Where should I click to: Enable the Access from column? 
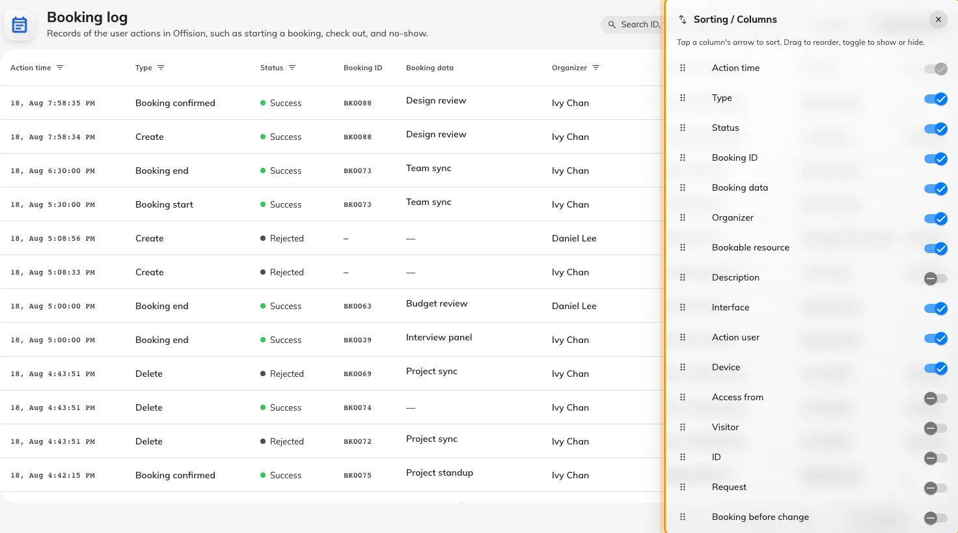pyautogui.click(x=936, y=398)
